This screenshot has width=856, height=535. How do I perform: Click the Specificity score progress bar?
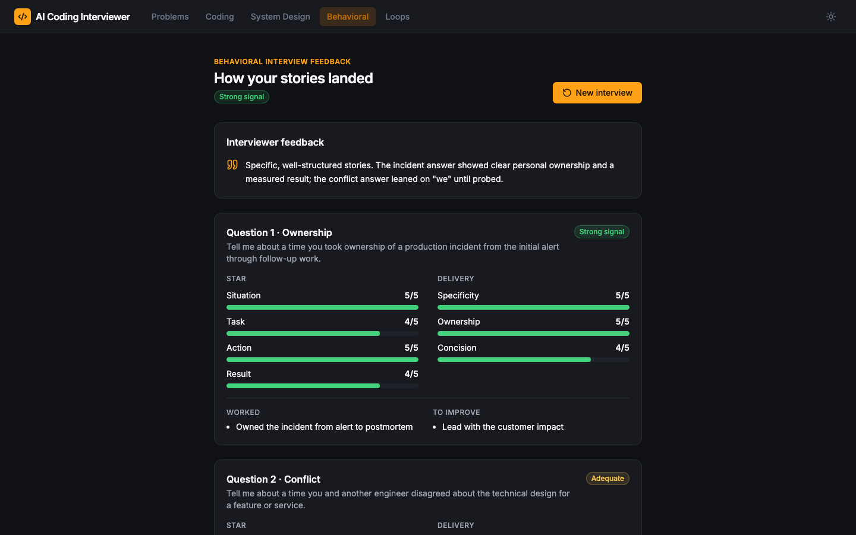(x=533, y=307)
